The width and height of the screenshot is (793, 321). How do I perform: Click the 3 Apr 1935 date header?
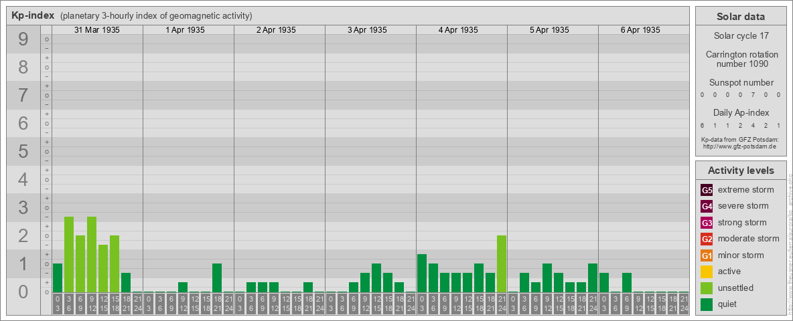point(367,30)
